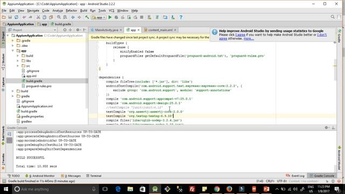Expand the app build subfolder
345x194 pixels.
coord(18,56)
